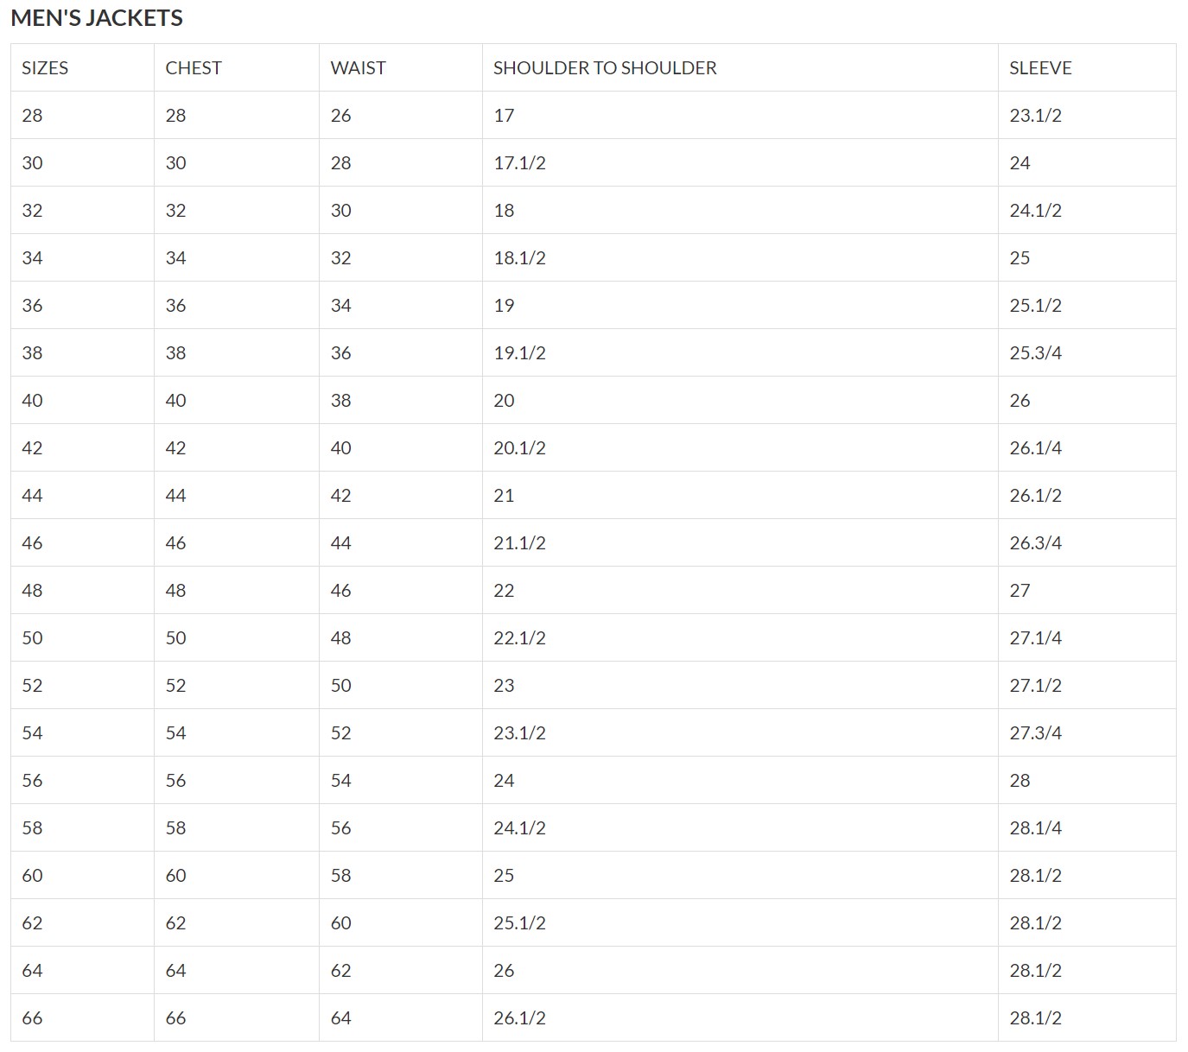The image size is (1188, 1052).
Task: Select shoulder value 17.1/2 for size 30
Action: [x=519, y=163]
